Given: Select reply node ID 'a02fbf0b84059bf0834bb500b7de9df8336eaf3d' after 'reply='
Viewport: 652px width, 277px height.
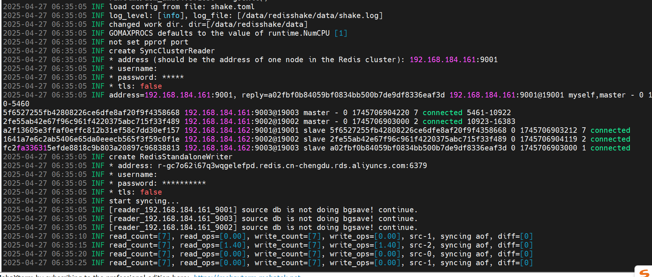Looking at the screenshot, I should 356,95.
